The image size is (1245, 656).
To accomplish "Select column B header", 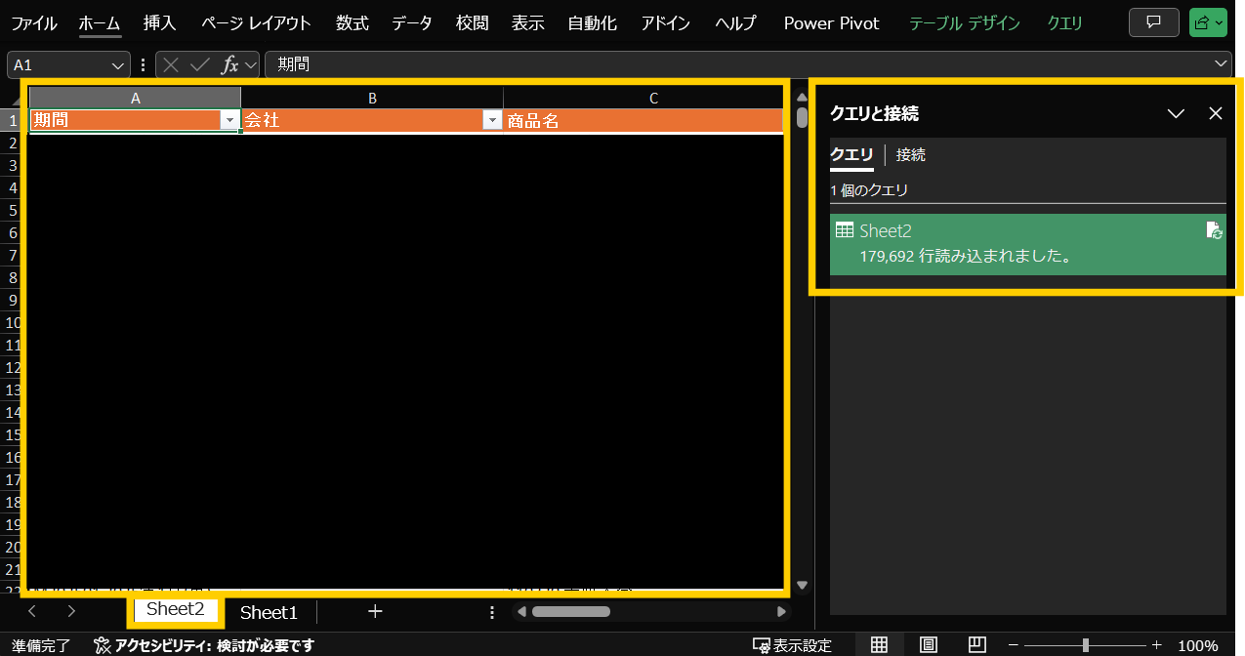I will pos(372,98).
